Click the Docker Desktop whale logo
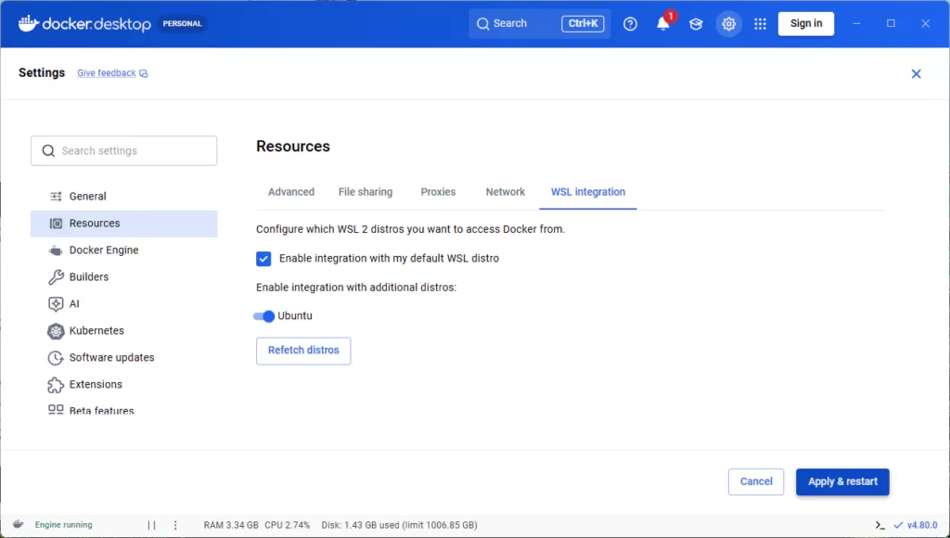The image size is (950, 538). point(29,23)
